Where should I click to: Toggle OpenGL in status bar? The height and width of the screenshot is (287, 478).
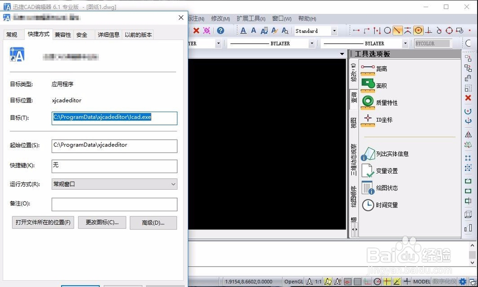[293, 282]
